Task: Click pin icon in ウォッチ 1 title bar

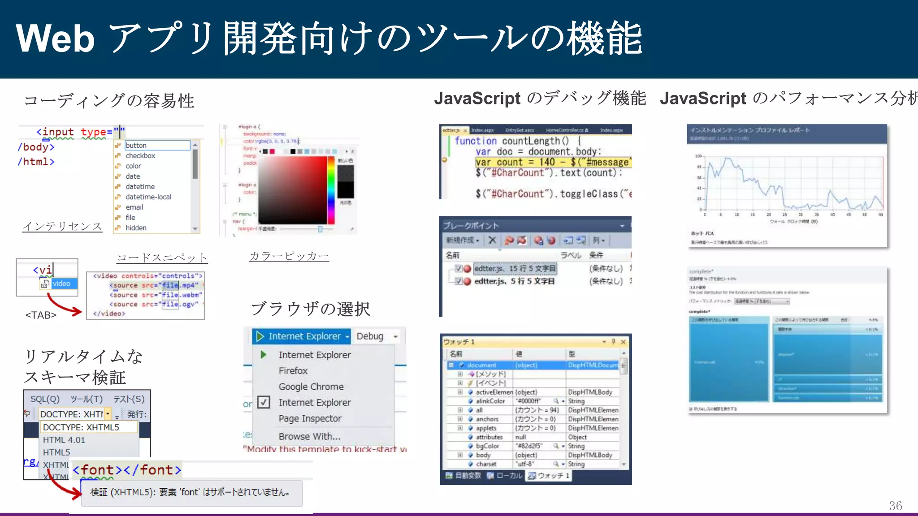Action: (614, 342)
